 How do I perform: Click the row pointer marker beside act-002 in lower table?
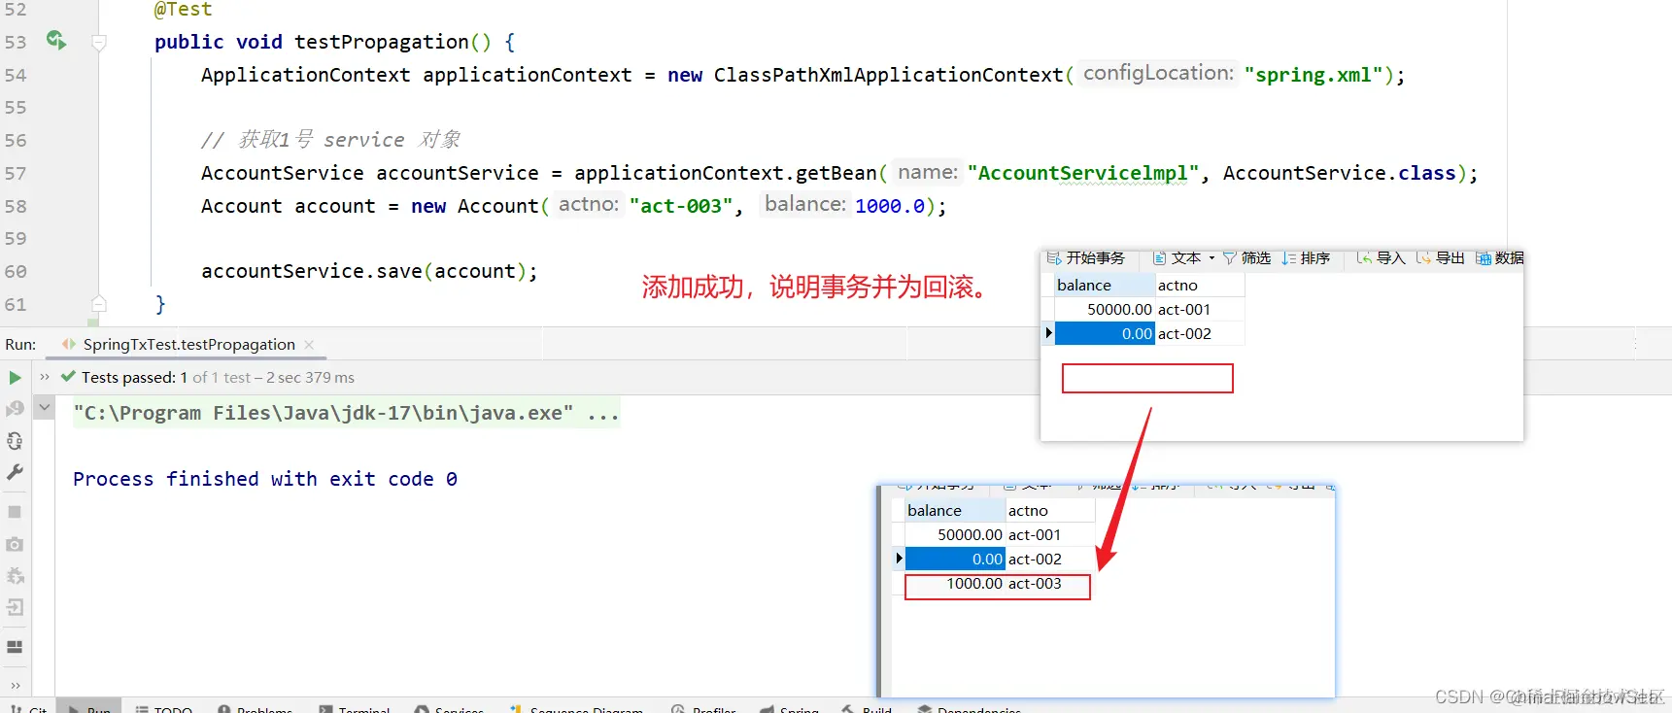pyautogui.click(x=899, y=559)
